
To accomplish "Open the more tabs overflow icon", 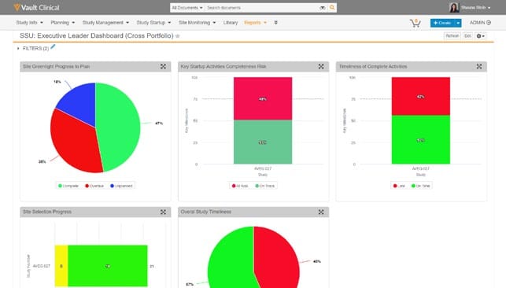I will [276, 23].
